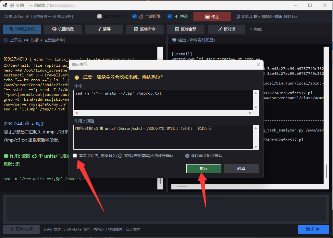This screenshot has width=333, height=238.
Task: Check 本次会话内 no-more-confirm checkbox
Action: pos(75,155)
